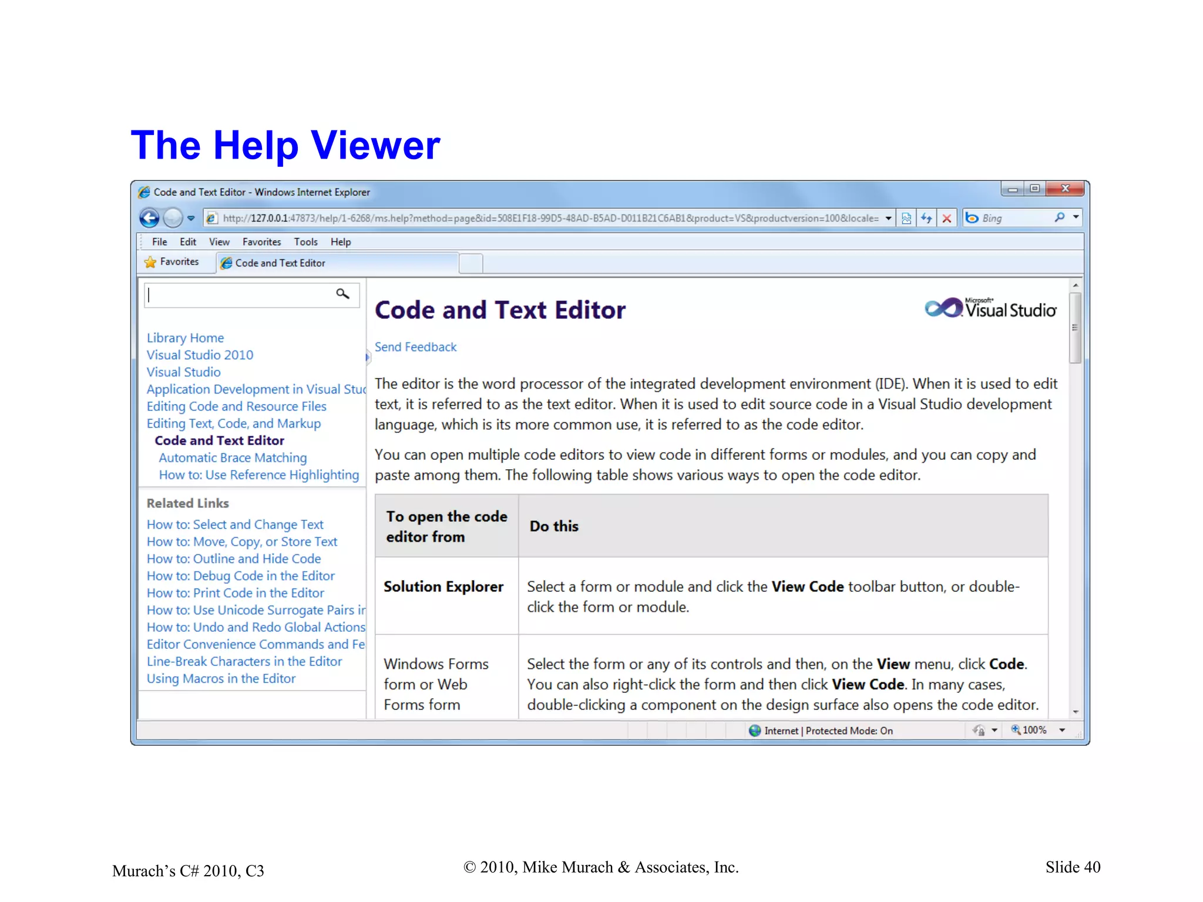1203x902 pixels.
Task: Open the zoom level dropdown arrow
Action: pyautogui.click(x=1062, y=731)
